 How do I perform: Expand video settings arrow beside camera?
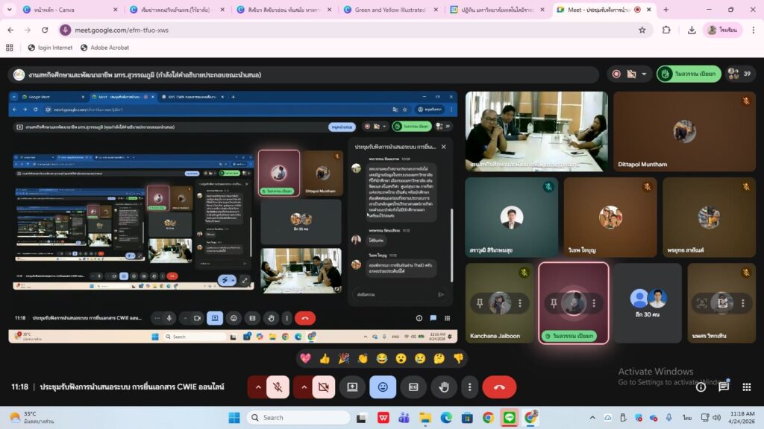point(304,387)
